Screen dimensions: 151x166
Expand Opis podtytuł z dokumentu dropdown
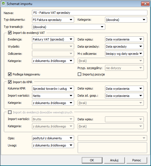[53, 138]
